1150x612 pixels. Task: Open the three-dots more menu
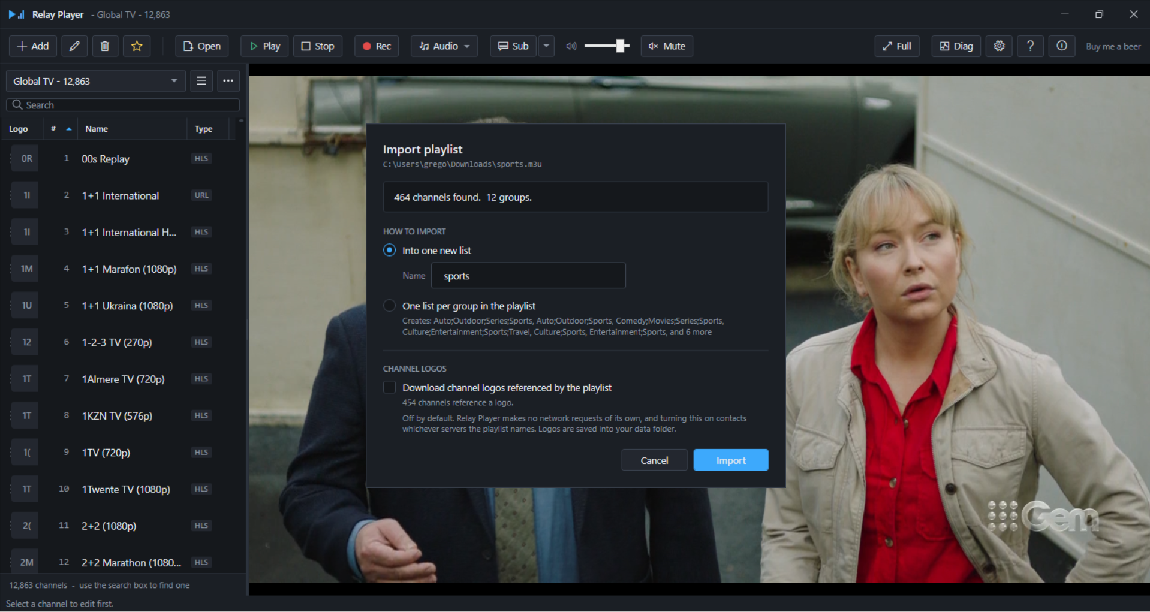pyautogui.click(x=228, y=81)
